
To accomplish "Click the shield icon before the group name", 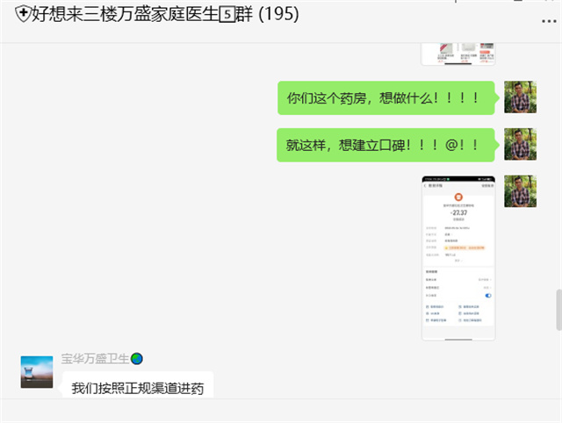I will [x=22, y=14].
